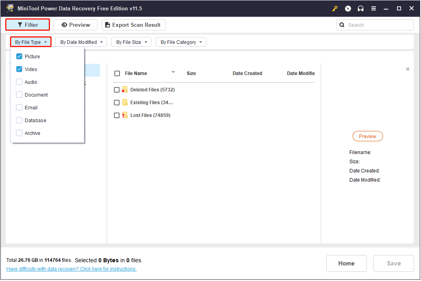Screen dimensions: 421x281
Task: Select all files via header checkbox
Action: tap(117, 73)
